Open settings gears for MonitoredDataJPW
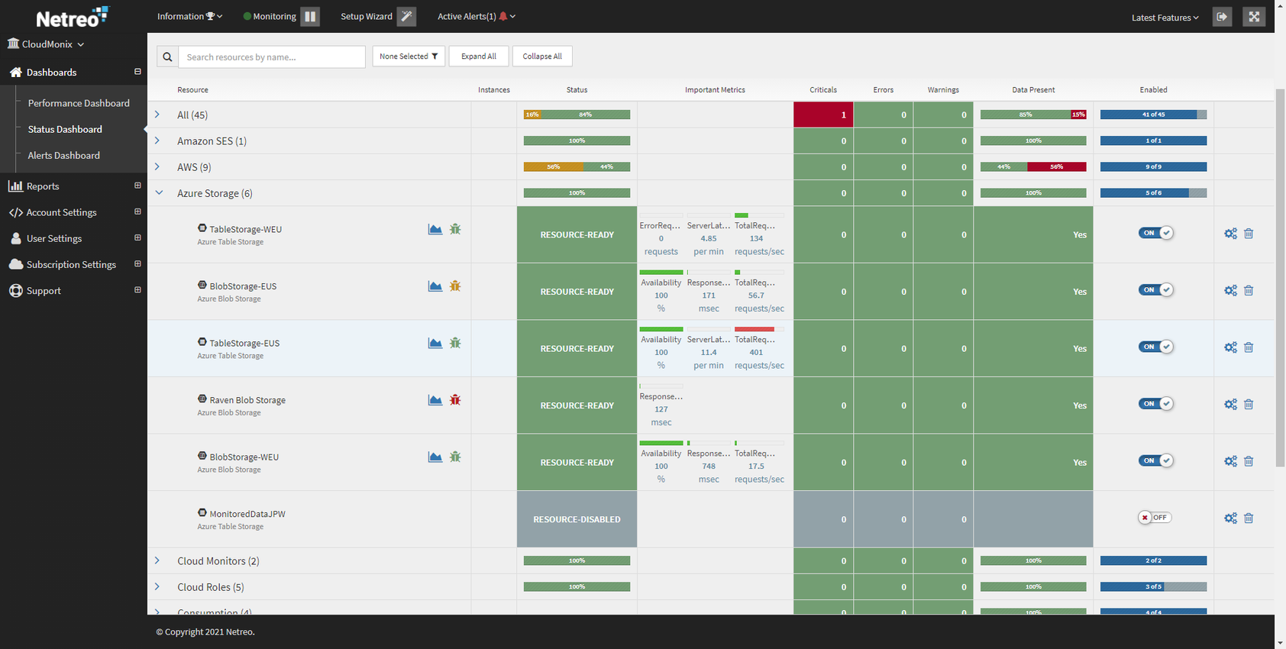 (x=1230, y=518)
